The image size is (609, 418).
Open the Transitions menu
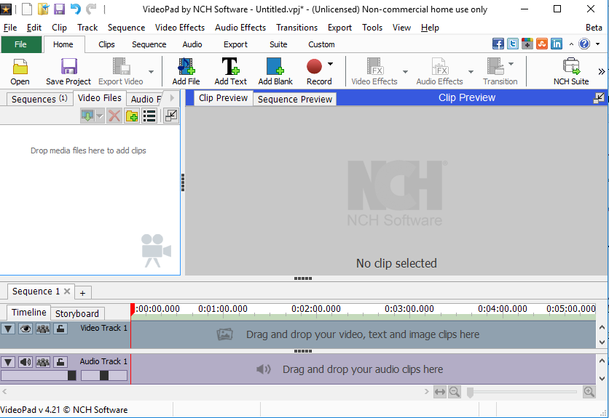click(x=296, y=28)
